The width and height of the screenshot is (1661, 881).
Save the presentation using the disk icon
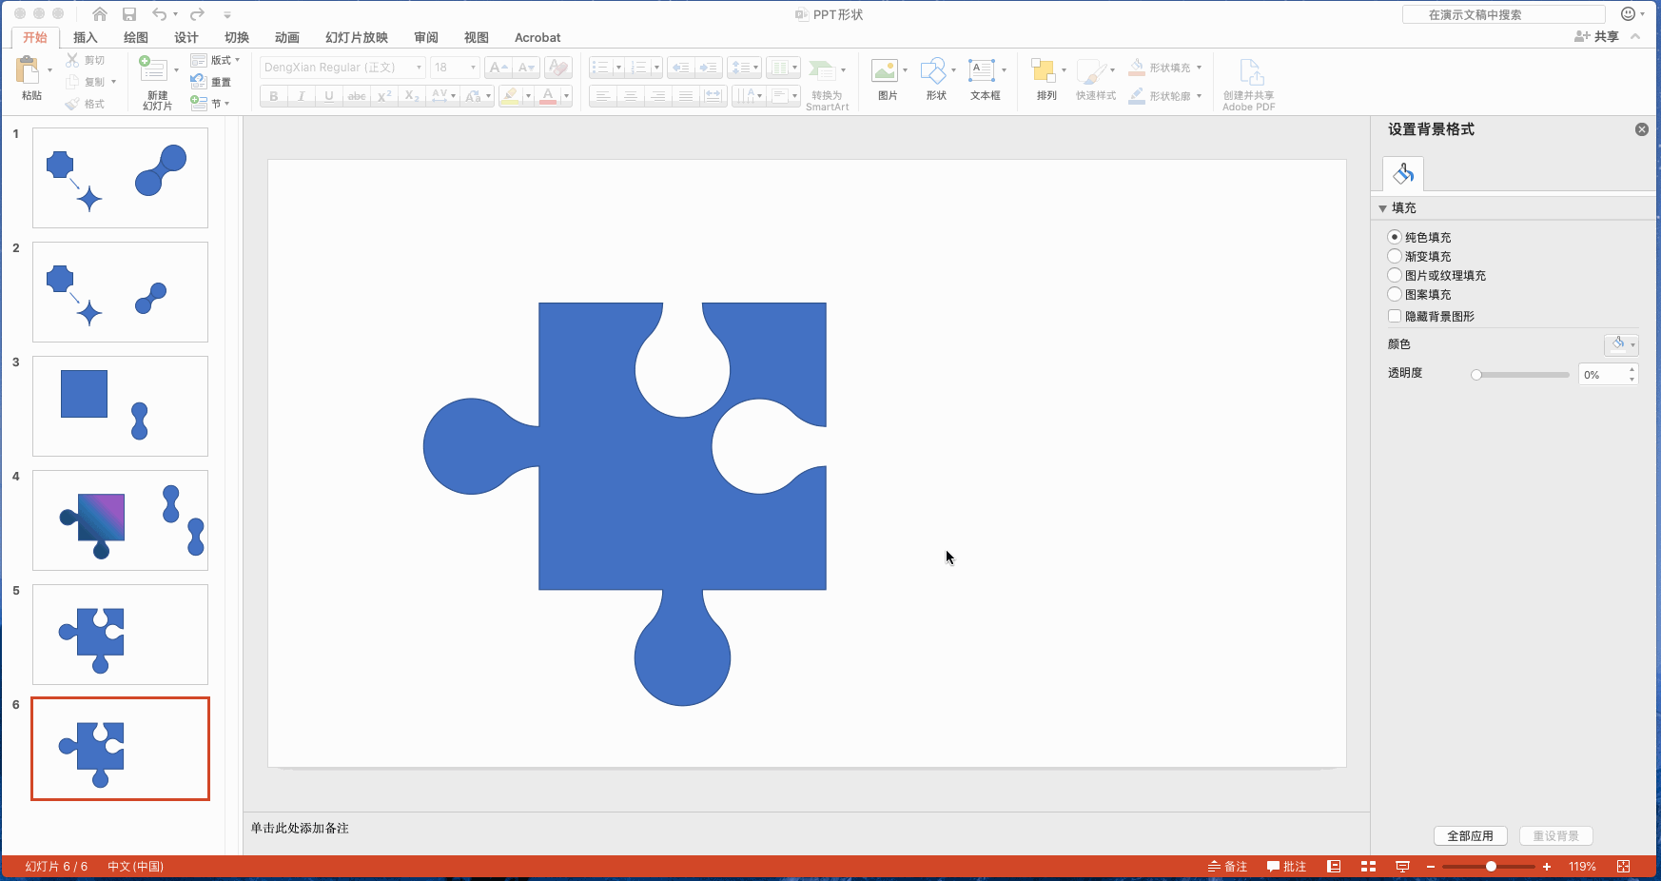(x=129, y=14)
